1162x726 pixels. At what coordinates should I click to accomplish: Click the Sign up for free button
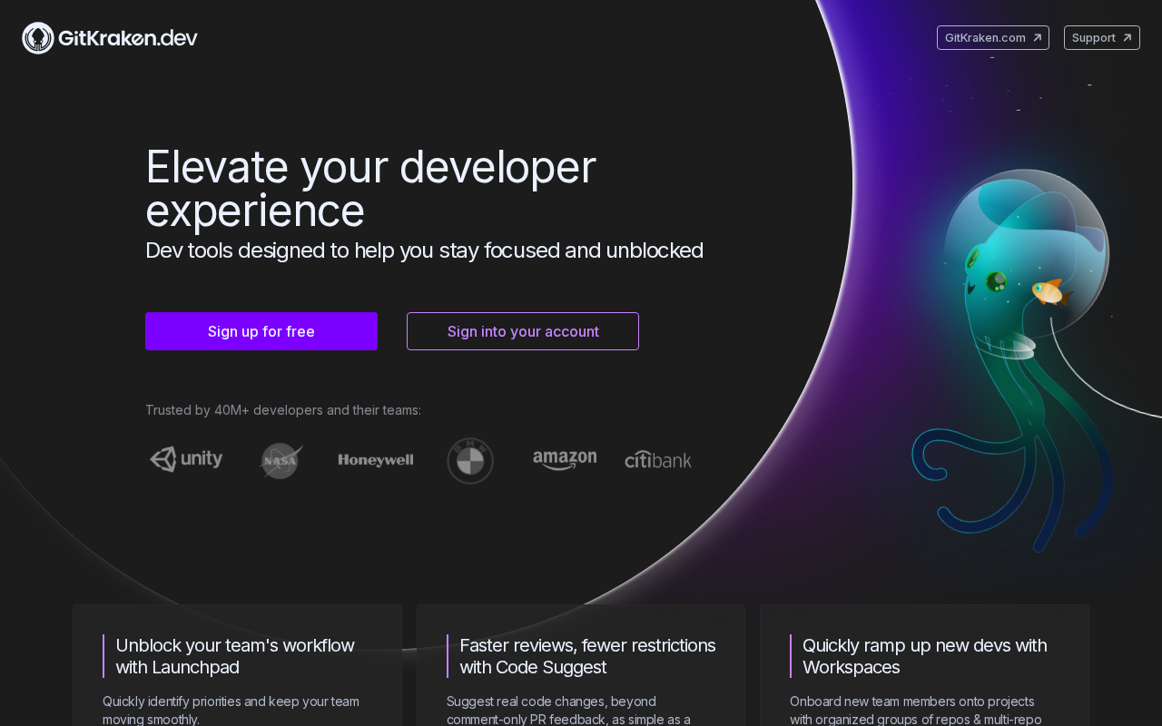(x=261, y=331)
